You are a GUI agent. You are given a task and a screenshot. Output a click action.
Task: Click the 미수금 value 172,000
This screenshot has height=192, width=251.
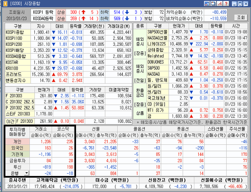[x=99, y=187]
